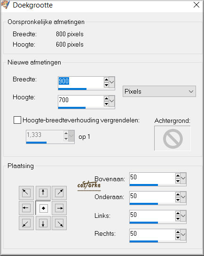Image resolution: width=204 pixels, height=256 pixels.
Task: Click the Links value input field
Action: click(x=152, y=215)
